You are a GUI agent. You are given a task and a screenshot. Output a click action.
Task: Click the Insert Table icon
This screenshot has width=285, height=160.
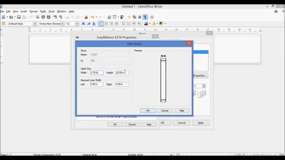coord(114,17)
